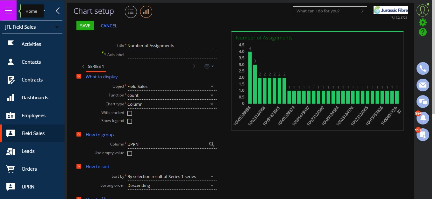Click the Number of Assignments chart title
The width and height of the screenshot is (435, 199).
(x=264, y=38)
